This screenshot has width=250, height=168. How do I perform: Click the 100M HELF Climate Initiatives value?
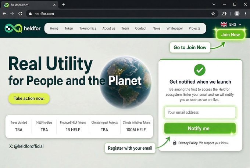point(136,130)
